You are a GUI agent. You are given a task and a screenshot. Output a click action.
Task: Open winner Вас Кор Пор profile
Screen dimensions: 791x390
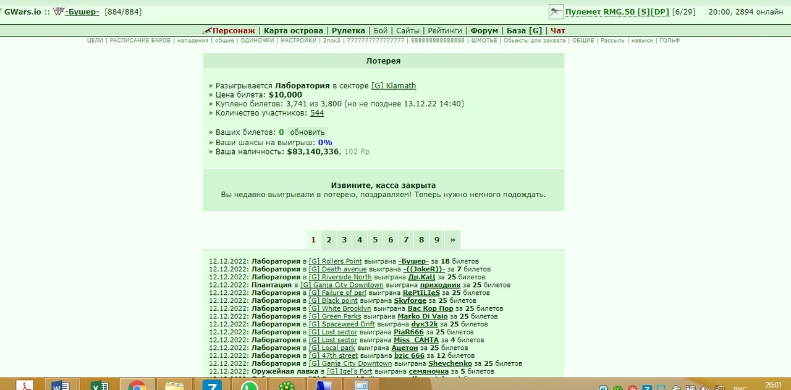[x=431, y=308]
